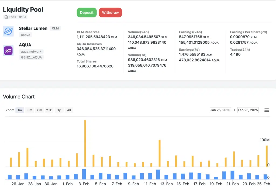Image resolution: width=276 pixels, height=190 pixels.
Task: Click the 21. Feb axis label
Action: [232, 184]
